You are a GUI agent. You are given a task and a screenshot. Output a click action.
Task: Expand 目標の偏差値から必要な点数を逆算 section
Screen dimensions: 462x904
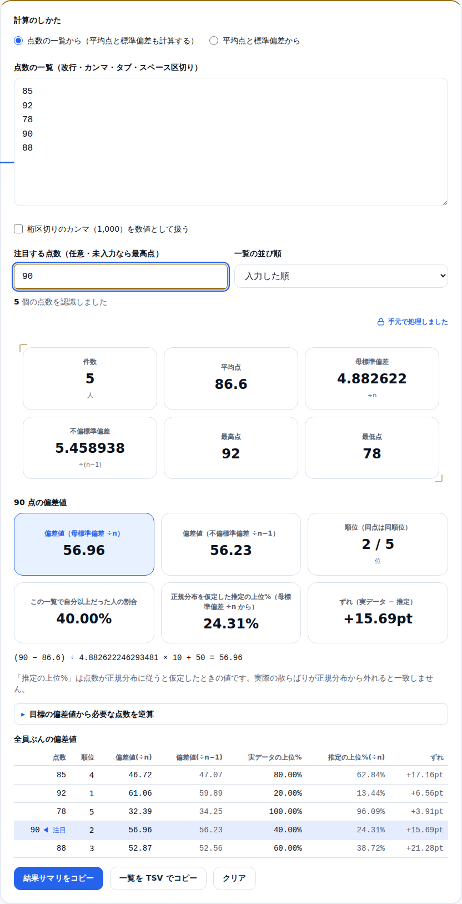[231, 714]
